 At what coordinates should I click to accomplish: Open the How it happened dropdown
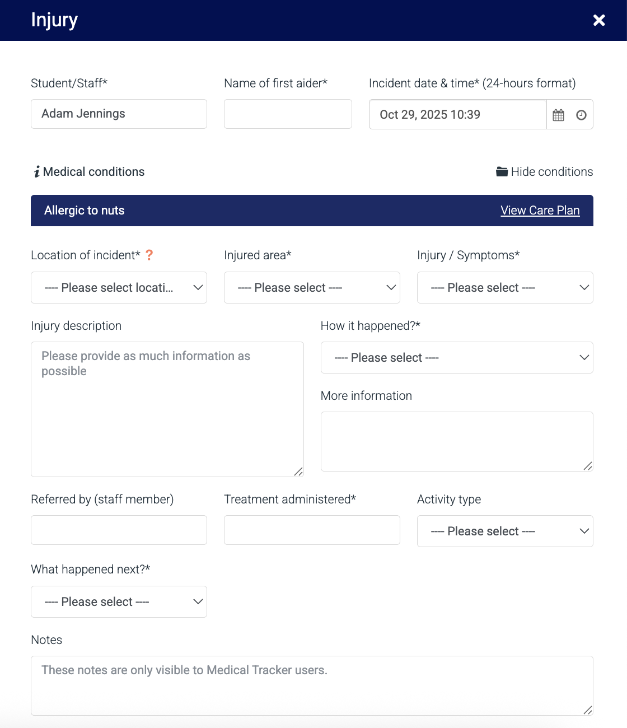click(x=457, y=358)
